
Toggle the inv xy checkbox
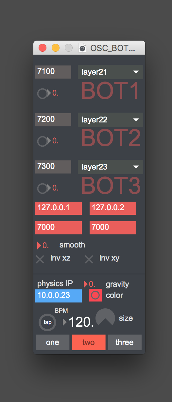pos(89,259)
